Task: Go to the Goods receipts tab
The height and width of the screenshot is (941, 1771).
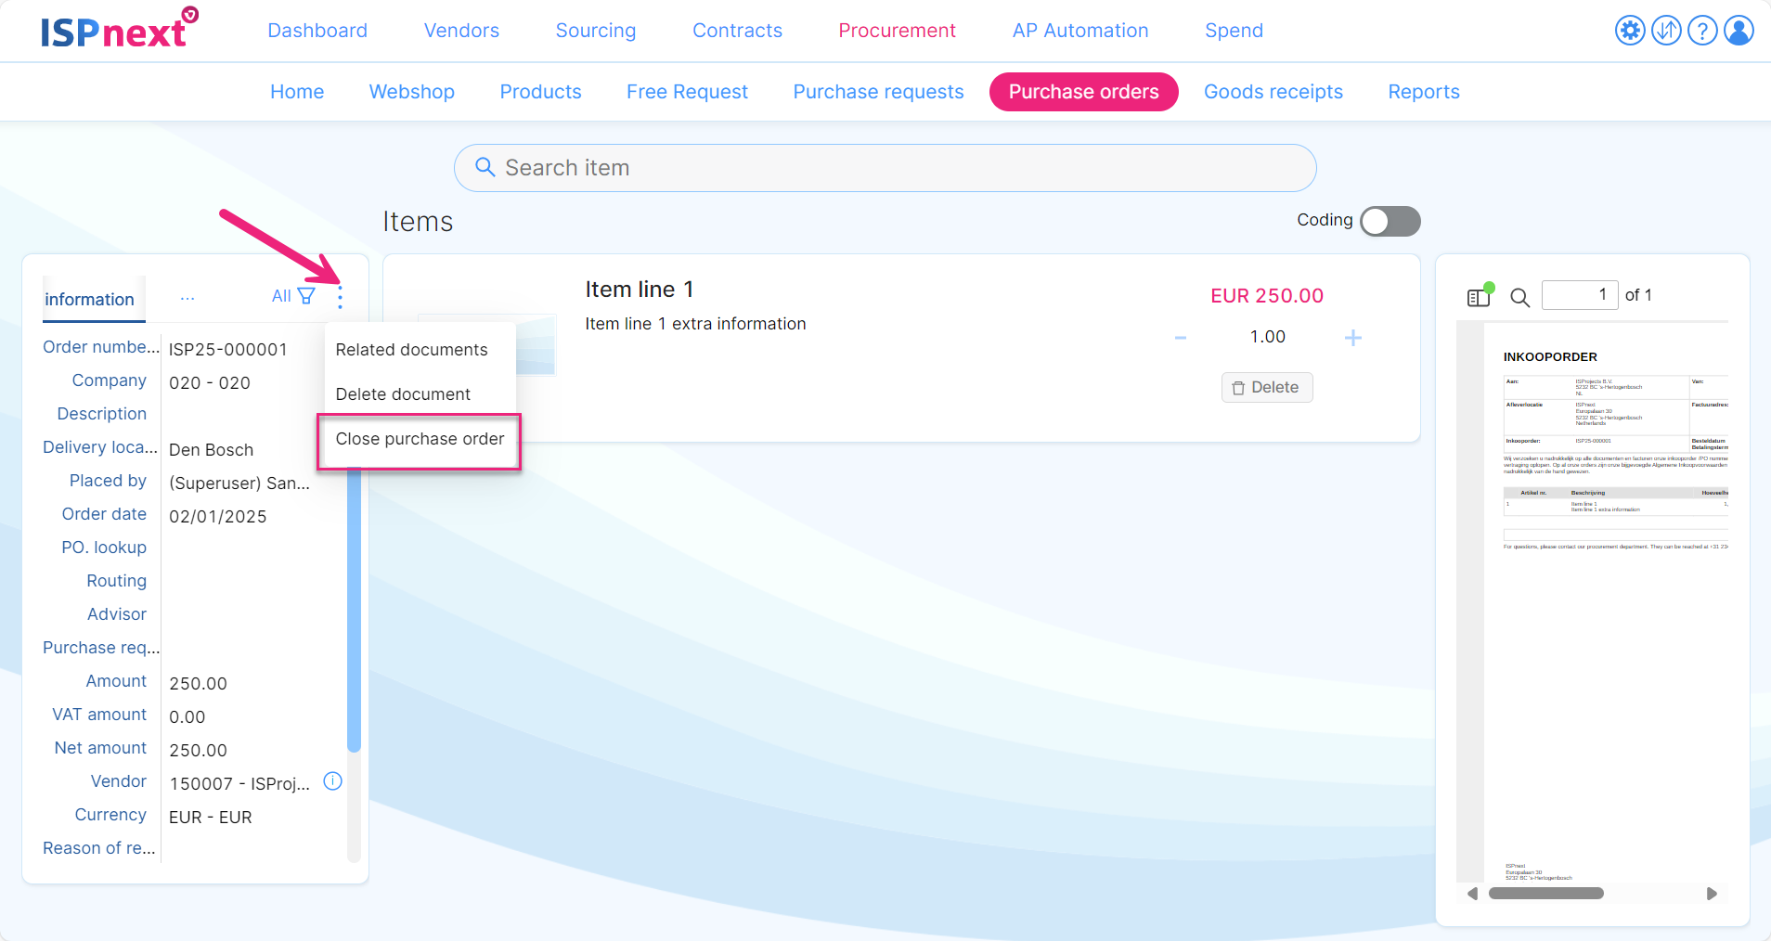Action: point(1273,92)
